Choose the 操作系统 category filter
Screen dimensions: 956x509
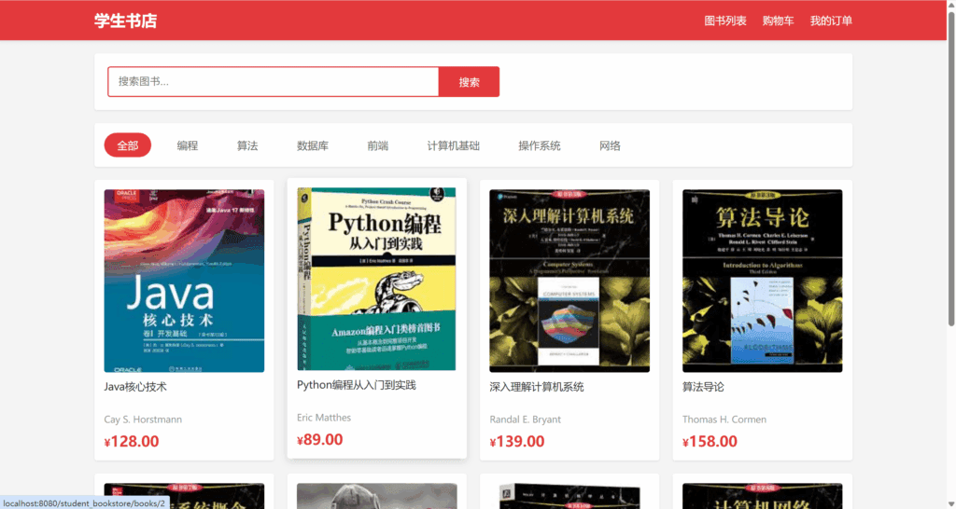[x=540, y=145]
